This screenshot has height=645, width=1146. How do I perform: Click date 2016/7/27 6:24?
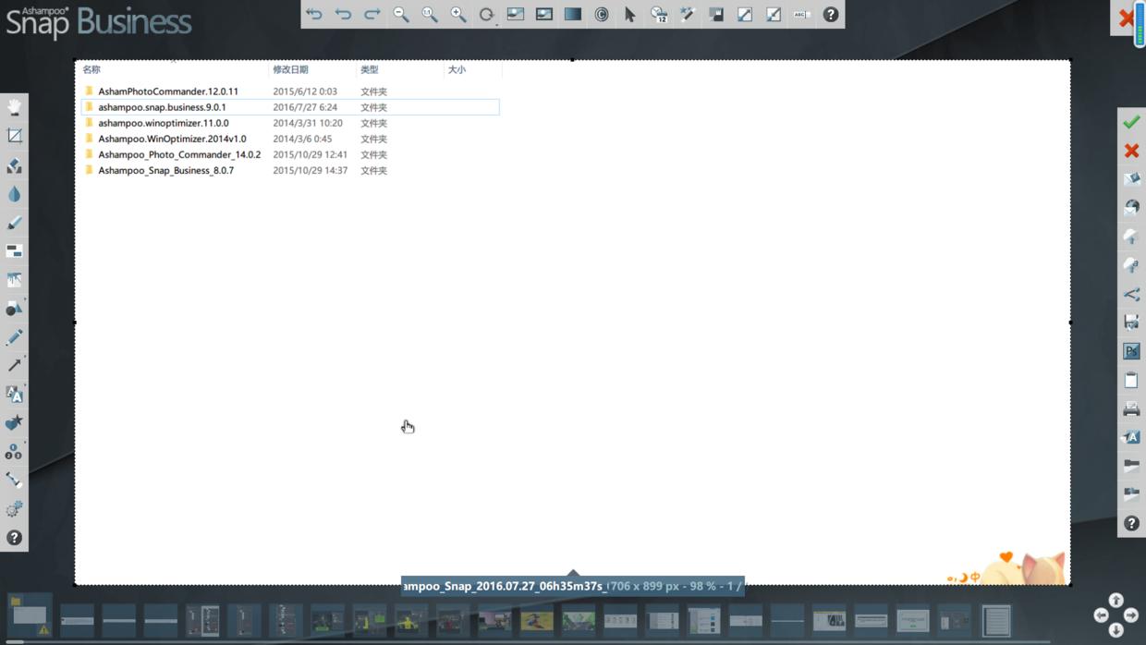(x=305, y=107)
